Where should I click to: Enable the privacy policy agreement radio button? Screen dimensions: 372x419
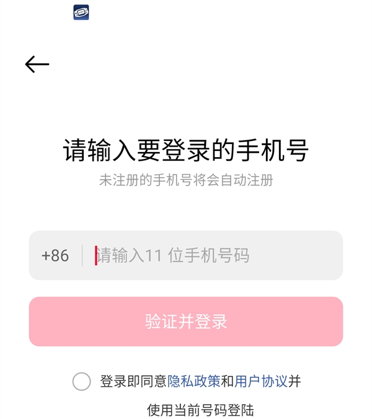click(x=81, y=381)
